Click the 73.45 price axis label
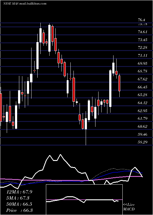Viewport: 153px width, 215px height. 143,40
